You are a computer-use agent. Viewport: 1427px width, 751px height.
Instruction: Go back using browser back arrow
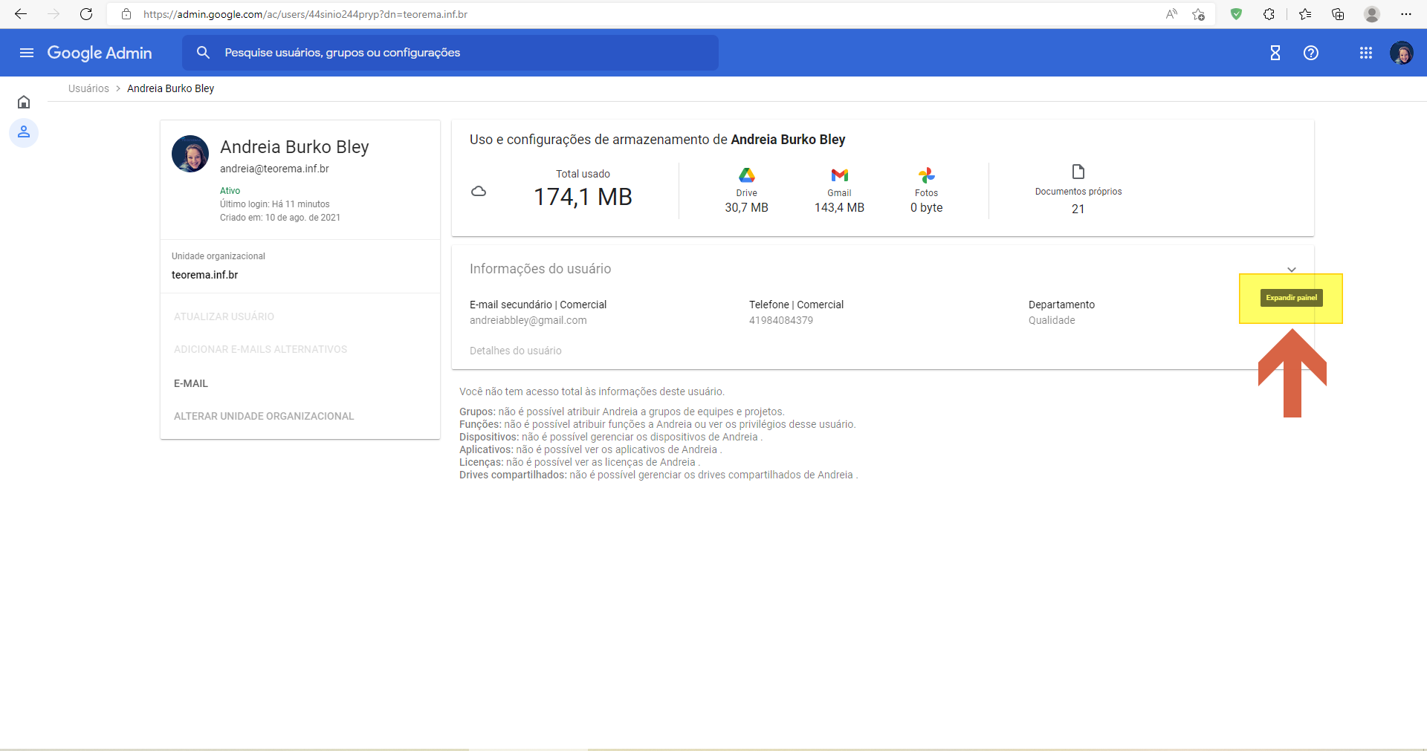coord(21,14)
